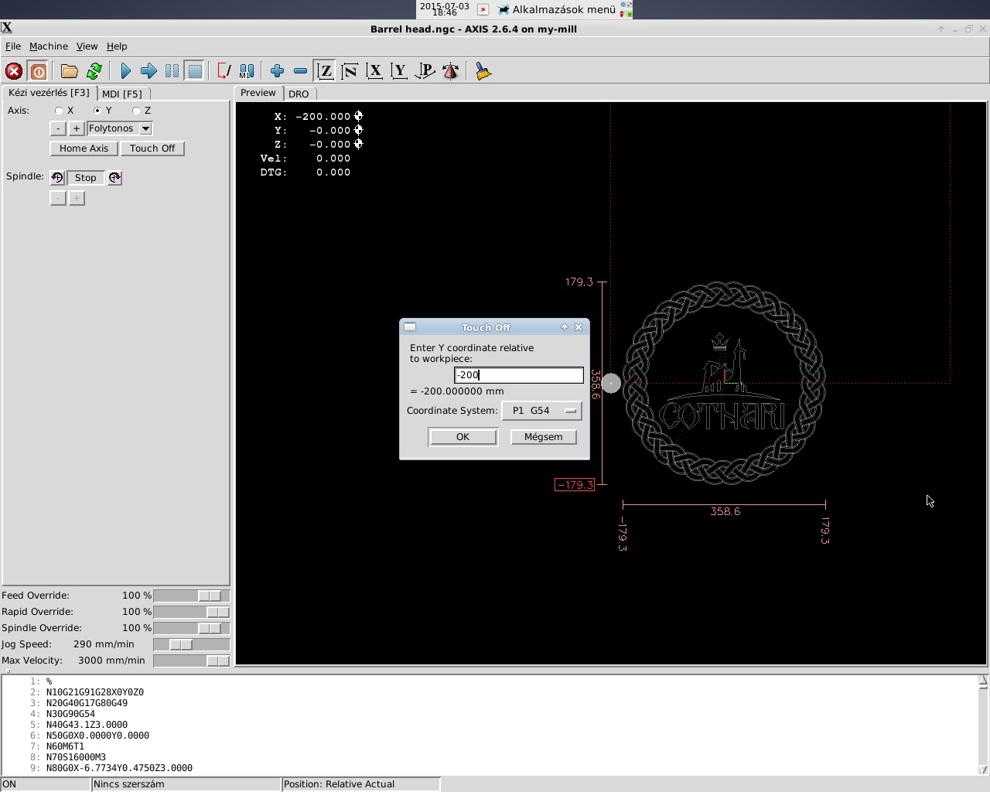This screenshot has height=792, width=990.
Task: Focus the Y coordinate input field
Action: [518, 375]
